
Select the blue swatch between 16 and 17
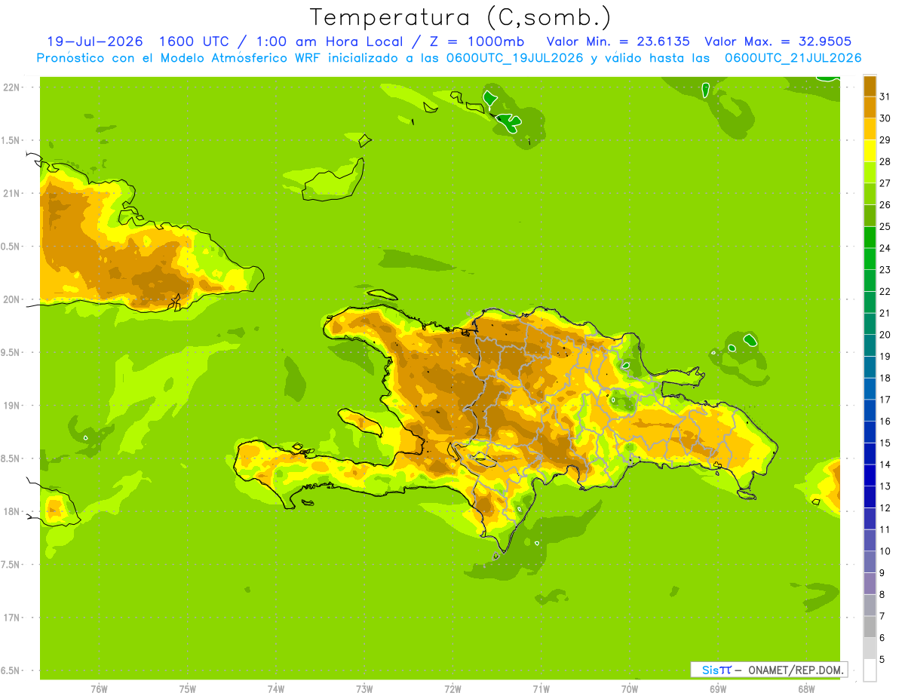(870, 410)
